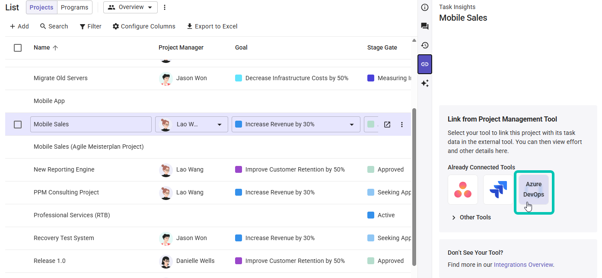The height and width of the screenshot is (278, 602).
Task: Click the Release 1.0 project name
Action: click(50, 261)
